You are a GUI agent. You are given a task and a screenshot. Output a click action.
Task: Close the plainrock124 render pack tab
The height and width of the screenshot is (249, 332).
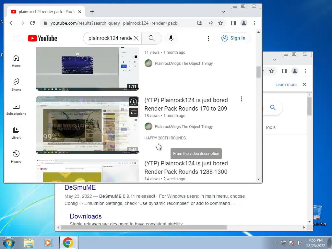pos(80,12)
